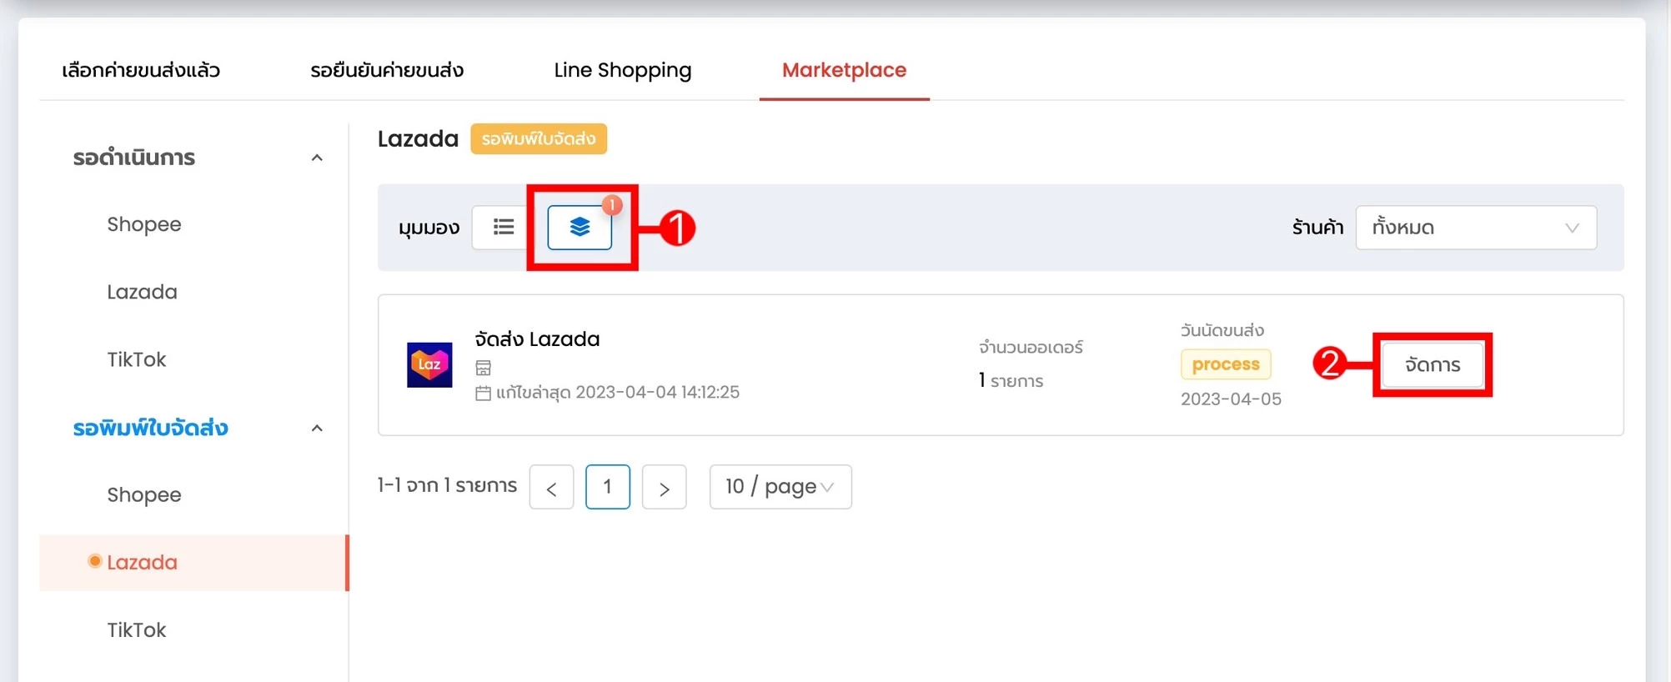Select page number 1

coord(607,487)
